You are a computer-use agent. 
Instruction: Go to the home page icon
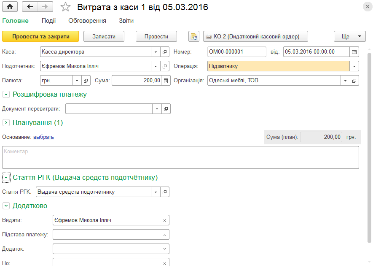[10, 7]
